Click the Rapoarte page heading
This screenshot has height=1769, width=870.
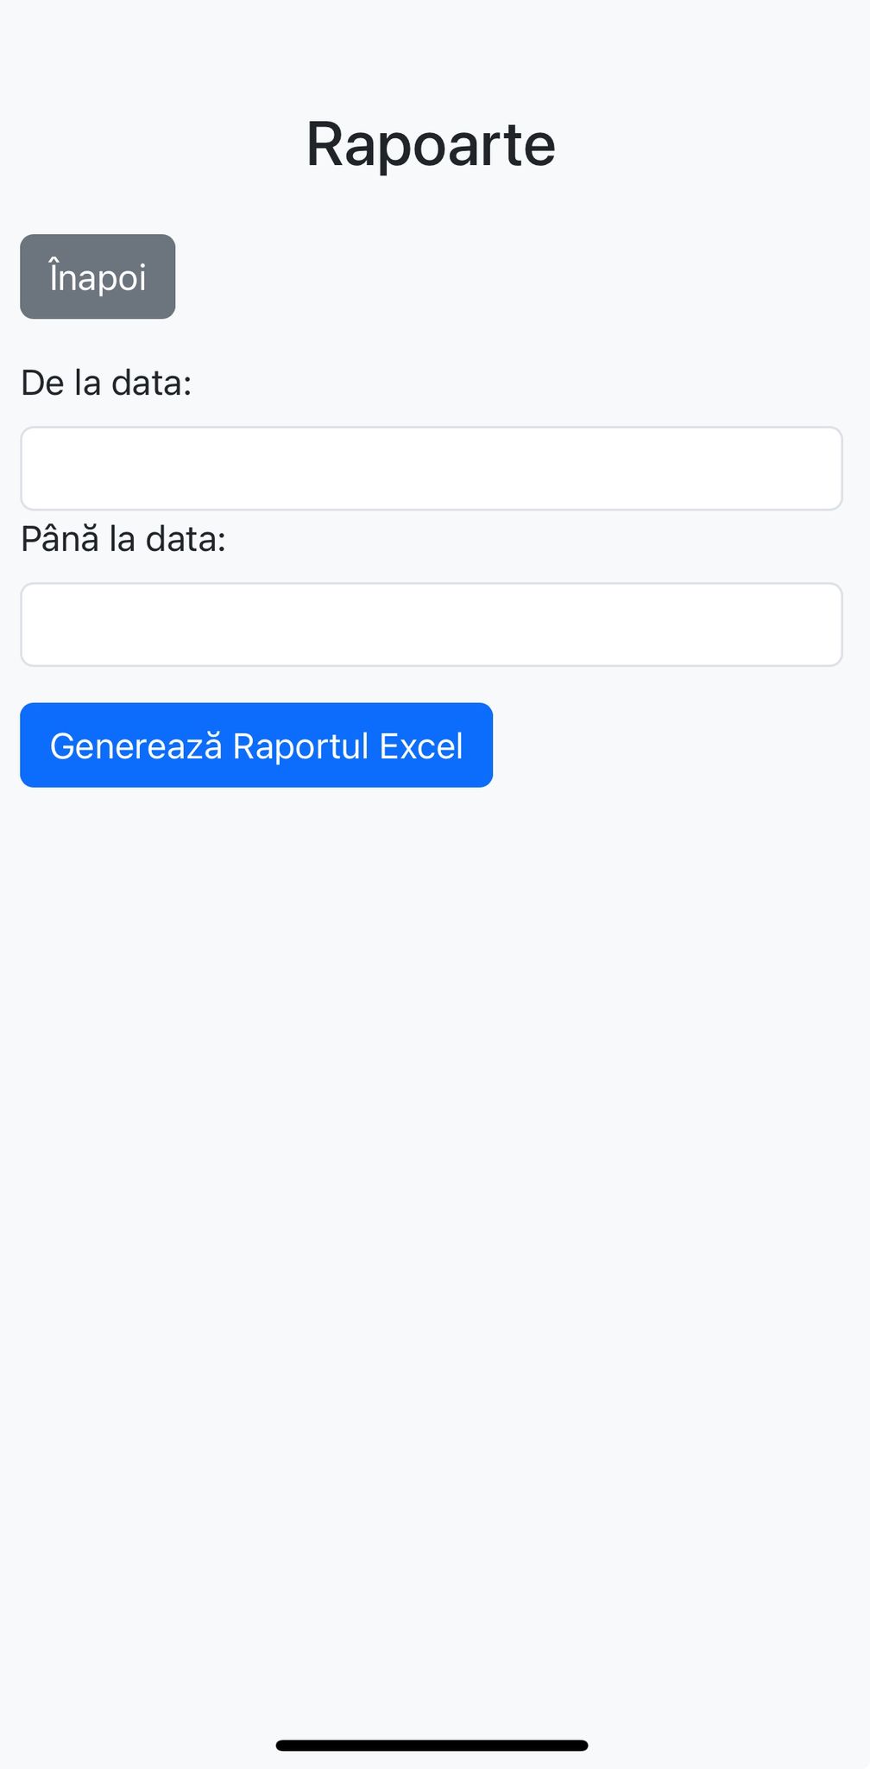pyautogui.click(x=431, y=143)
